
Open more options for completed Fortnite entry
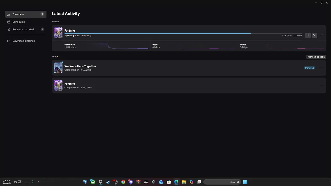point(321,86)
